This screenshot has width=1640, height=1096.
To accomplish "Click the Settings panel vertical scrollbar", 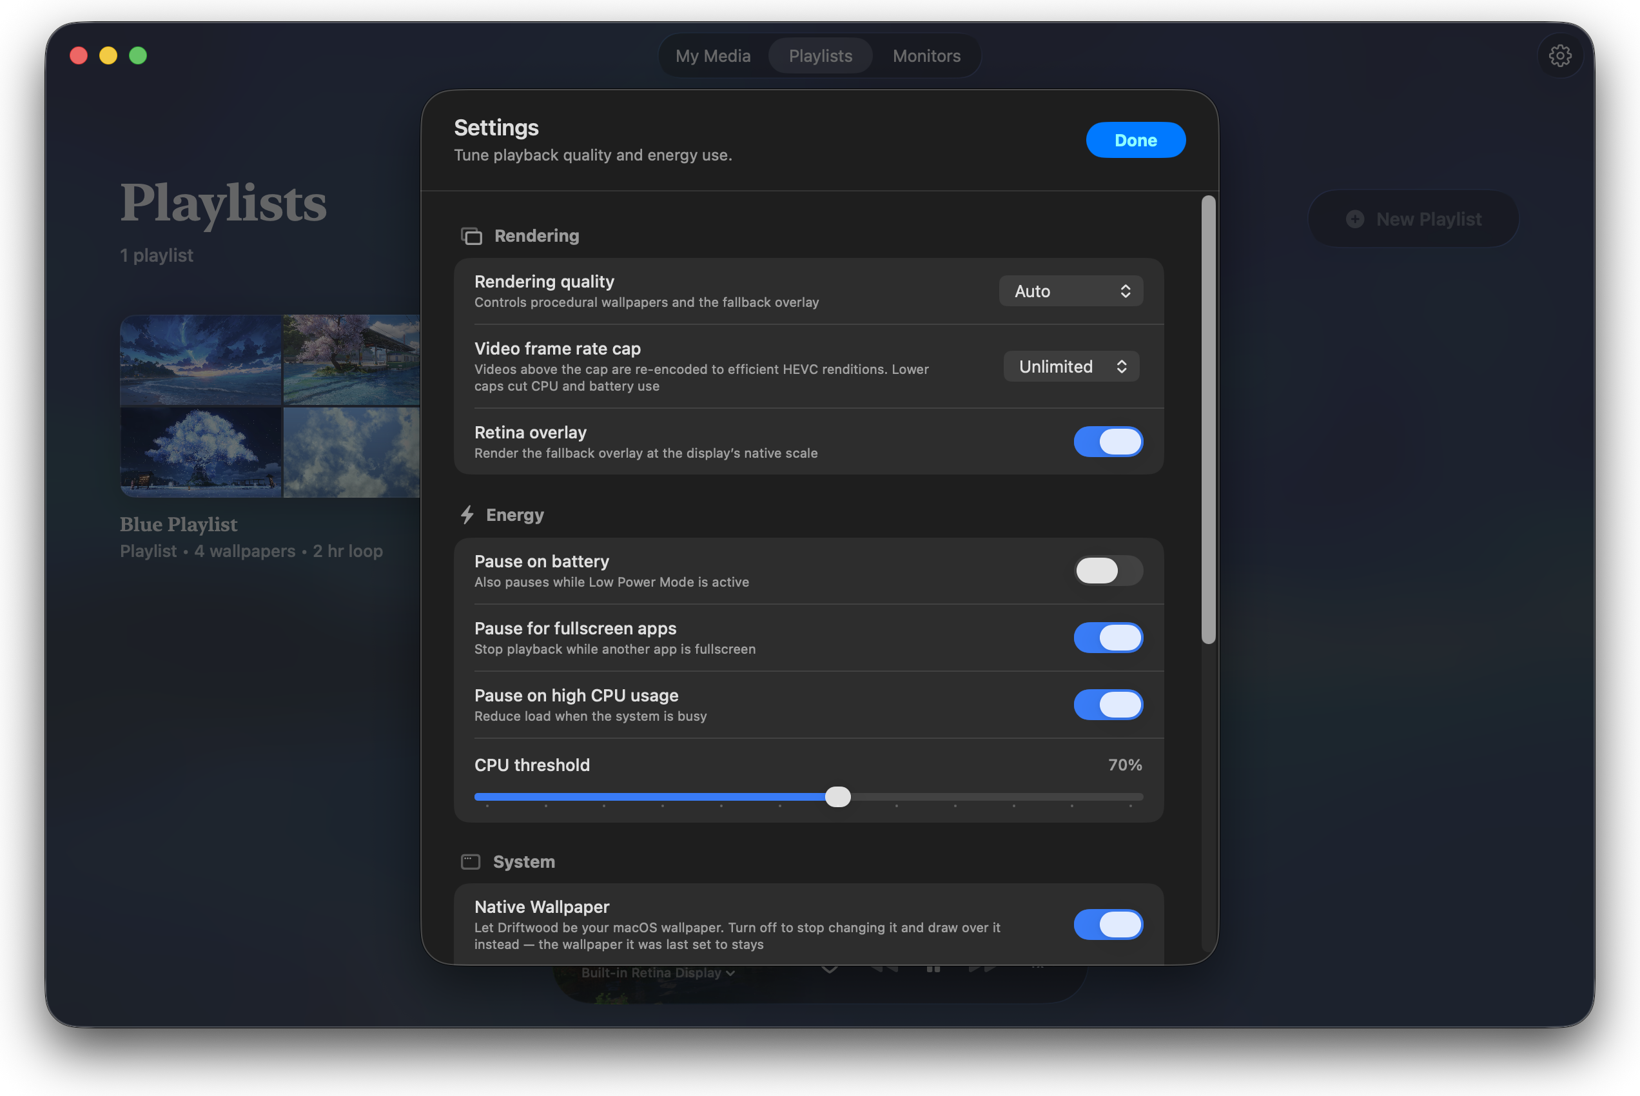I will coord(1208,420).
